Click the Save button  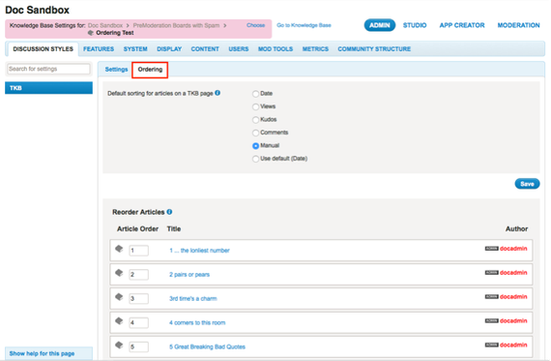(527, 184)
